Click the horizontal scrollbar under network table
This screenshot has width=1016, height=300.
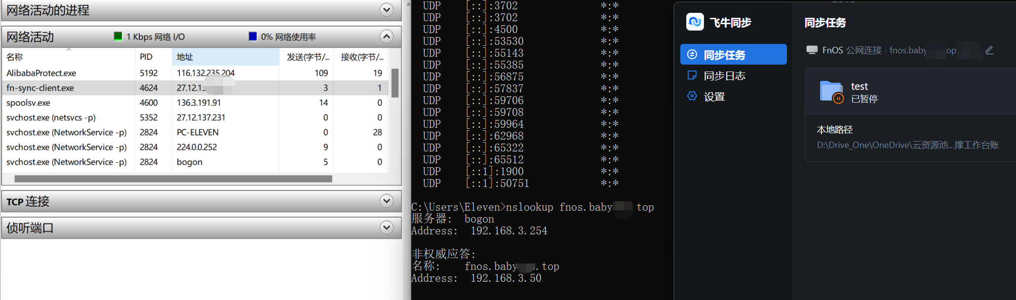[173, 179]
